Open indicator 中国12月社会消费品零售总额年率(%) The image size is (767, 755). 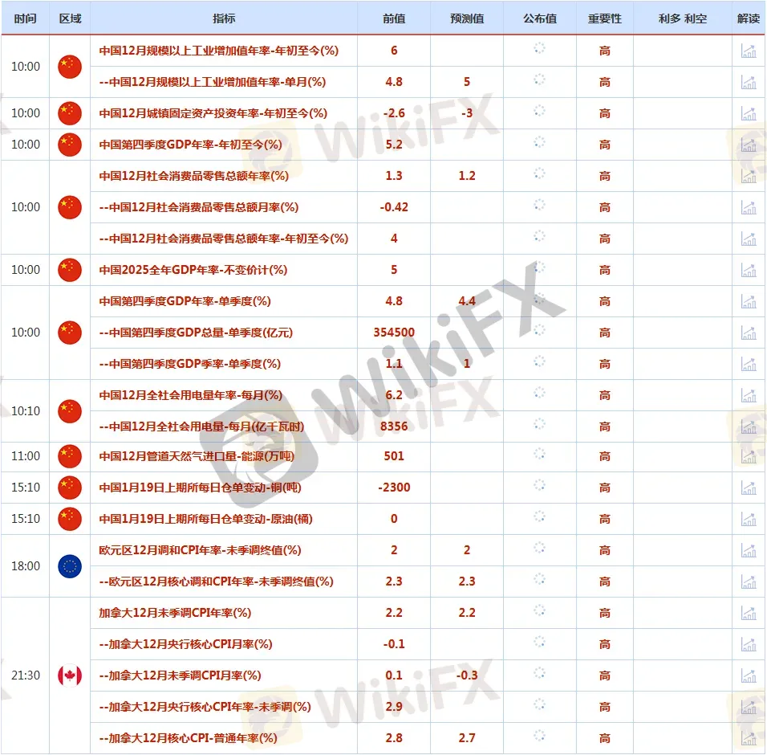click(193, 176)
